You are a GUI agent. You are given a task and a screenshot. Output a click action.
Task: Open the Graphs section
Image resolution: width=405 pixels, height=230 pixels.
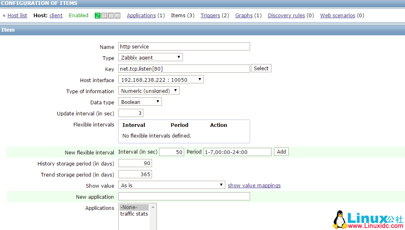pyautogui.click(x=244, y=16)
